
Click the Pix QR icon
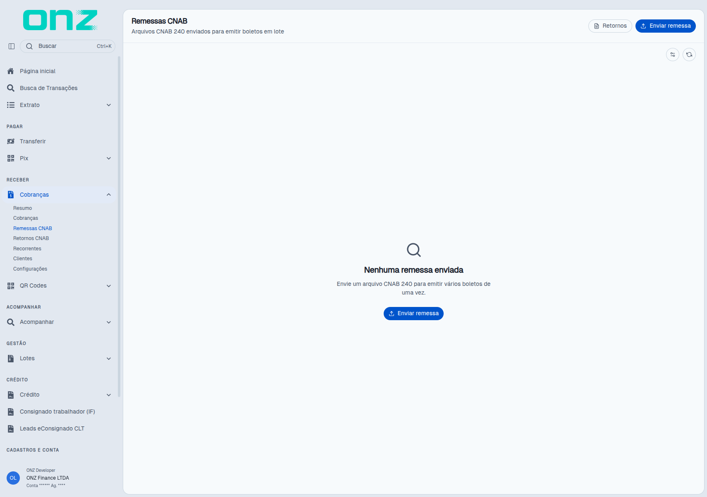[11, 158]
